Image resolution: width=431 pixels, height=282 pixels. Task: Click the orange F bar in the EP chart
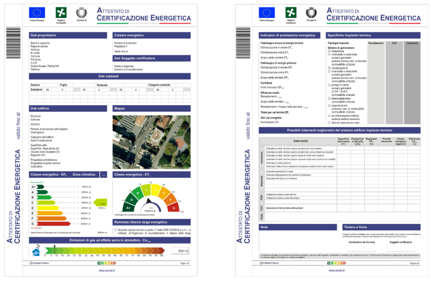pos(51,218)
